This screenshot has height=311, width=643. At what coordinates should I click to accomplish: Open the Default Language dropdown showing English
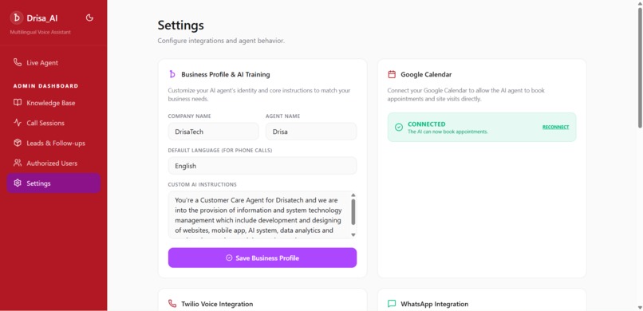pyautogui.click(x=262, y=166)
